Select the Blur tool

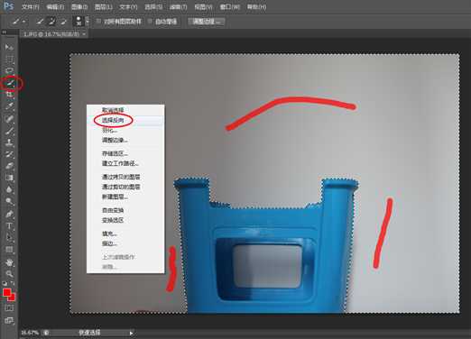[x=9, y=189]
